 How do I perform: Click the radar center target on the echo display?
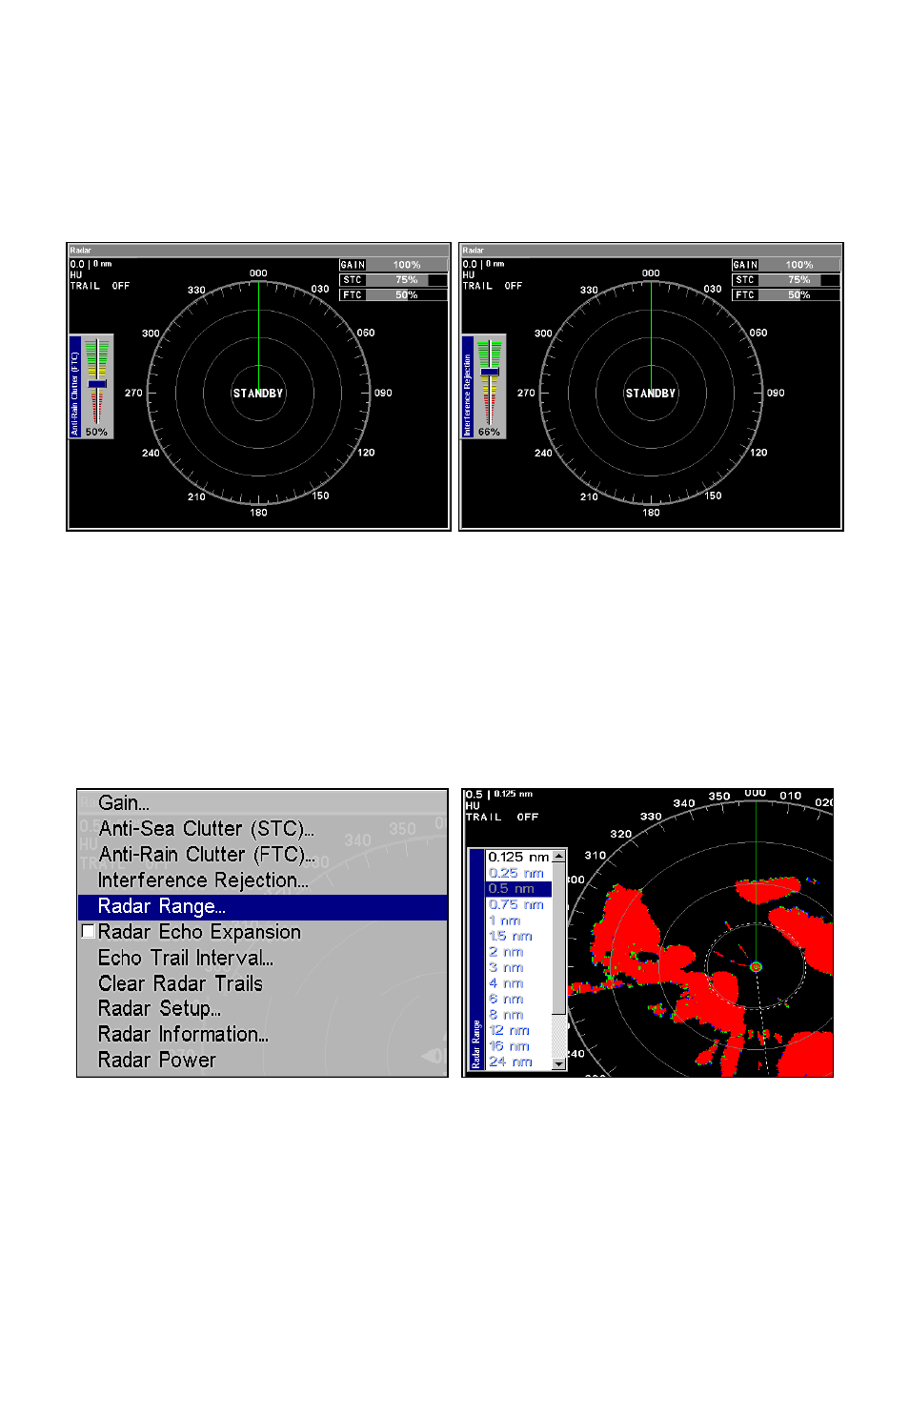click(756, 966)
